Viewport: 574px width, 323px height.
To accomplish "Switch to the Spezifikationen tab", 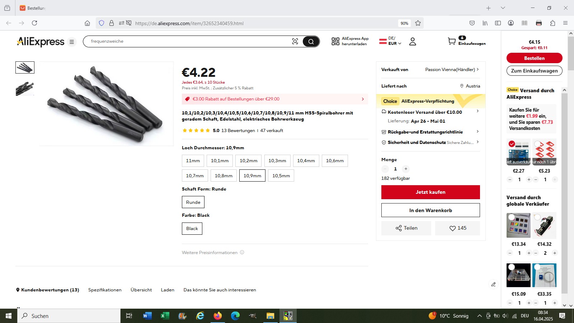I will point(105,290).
